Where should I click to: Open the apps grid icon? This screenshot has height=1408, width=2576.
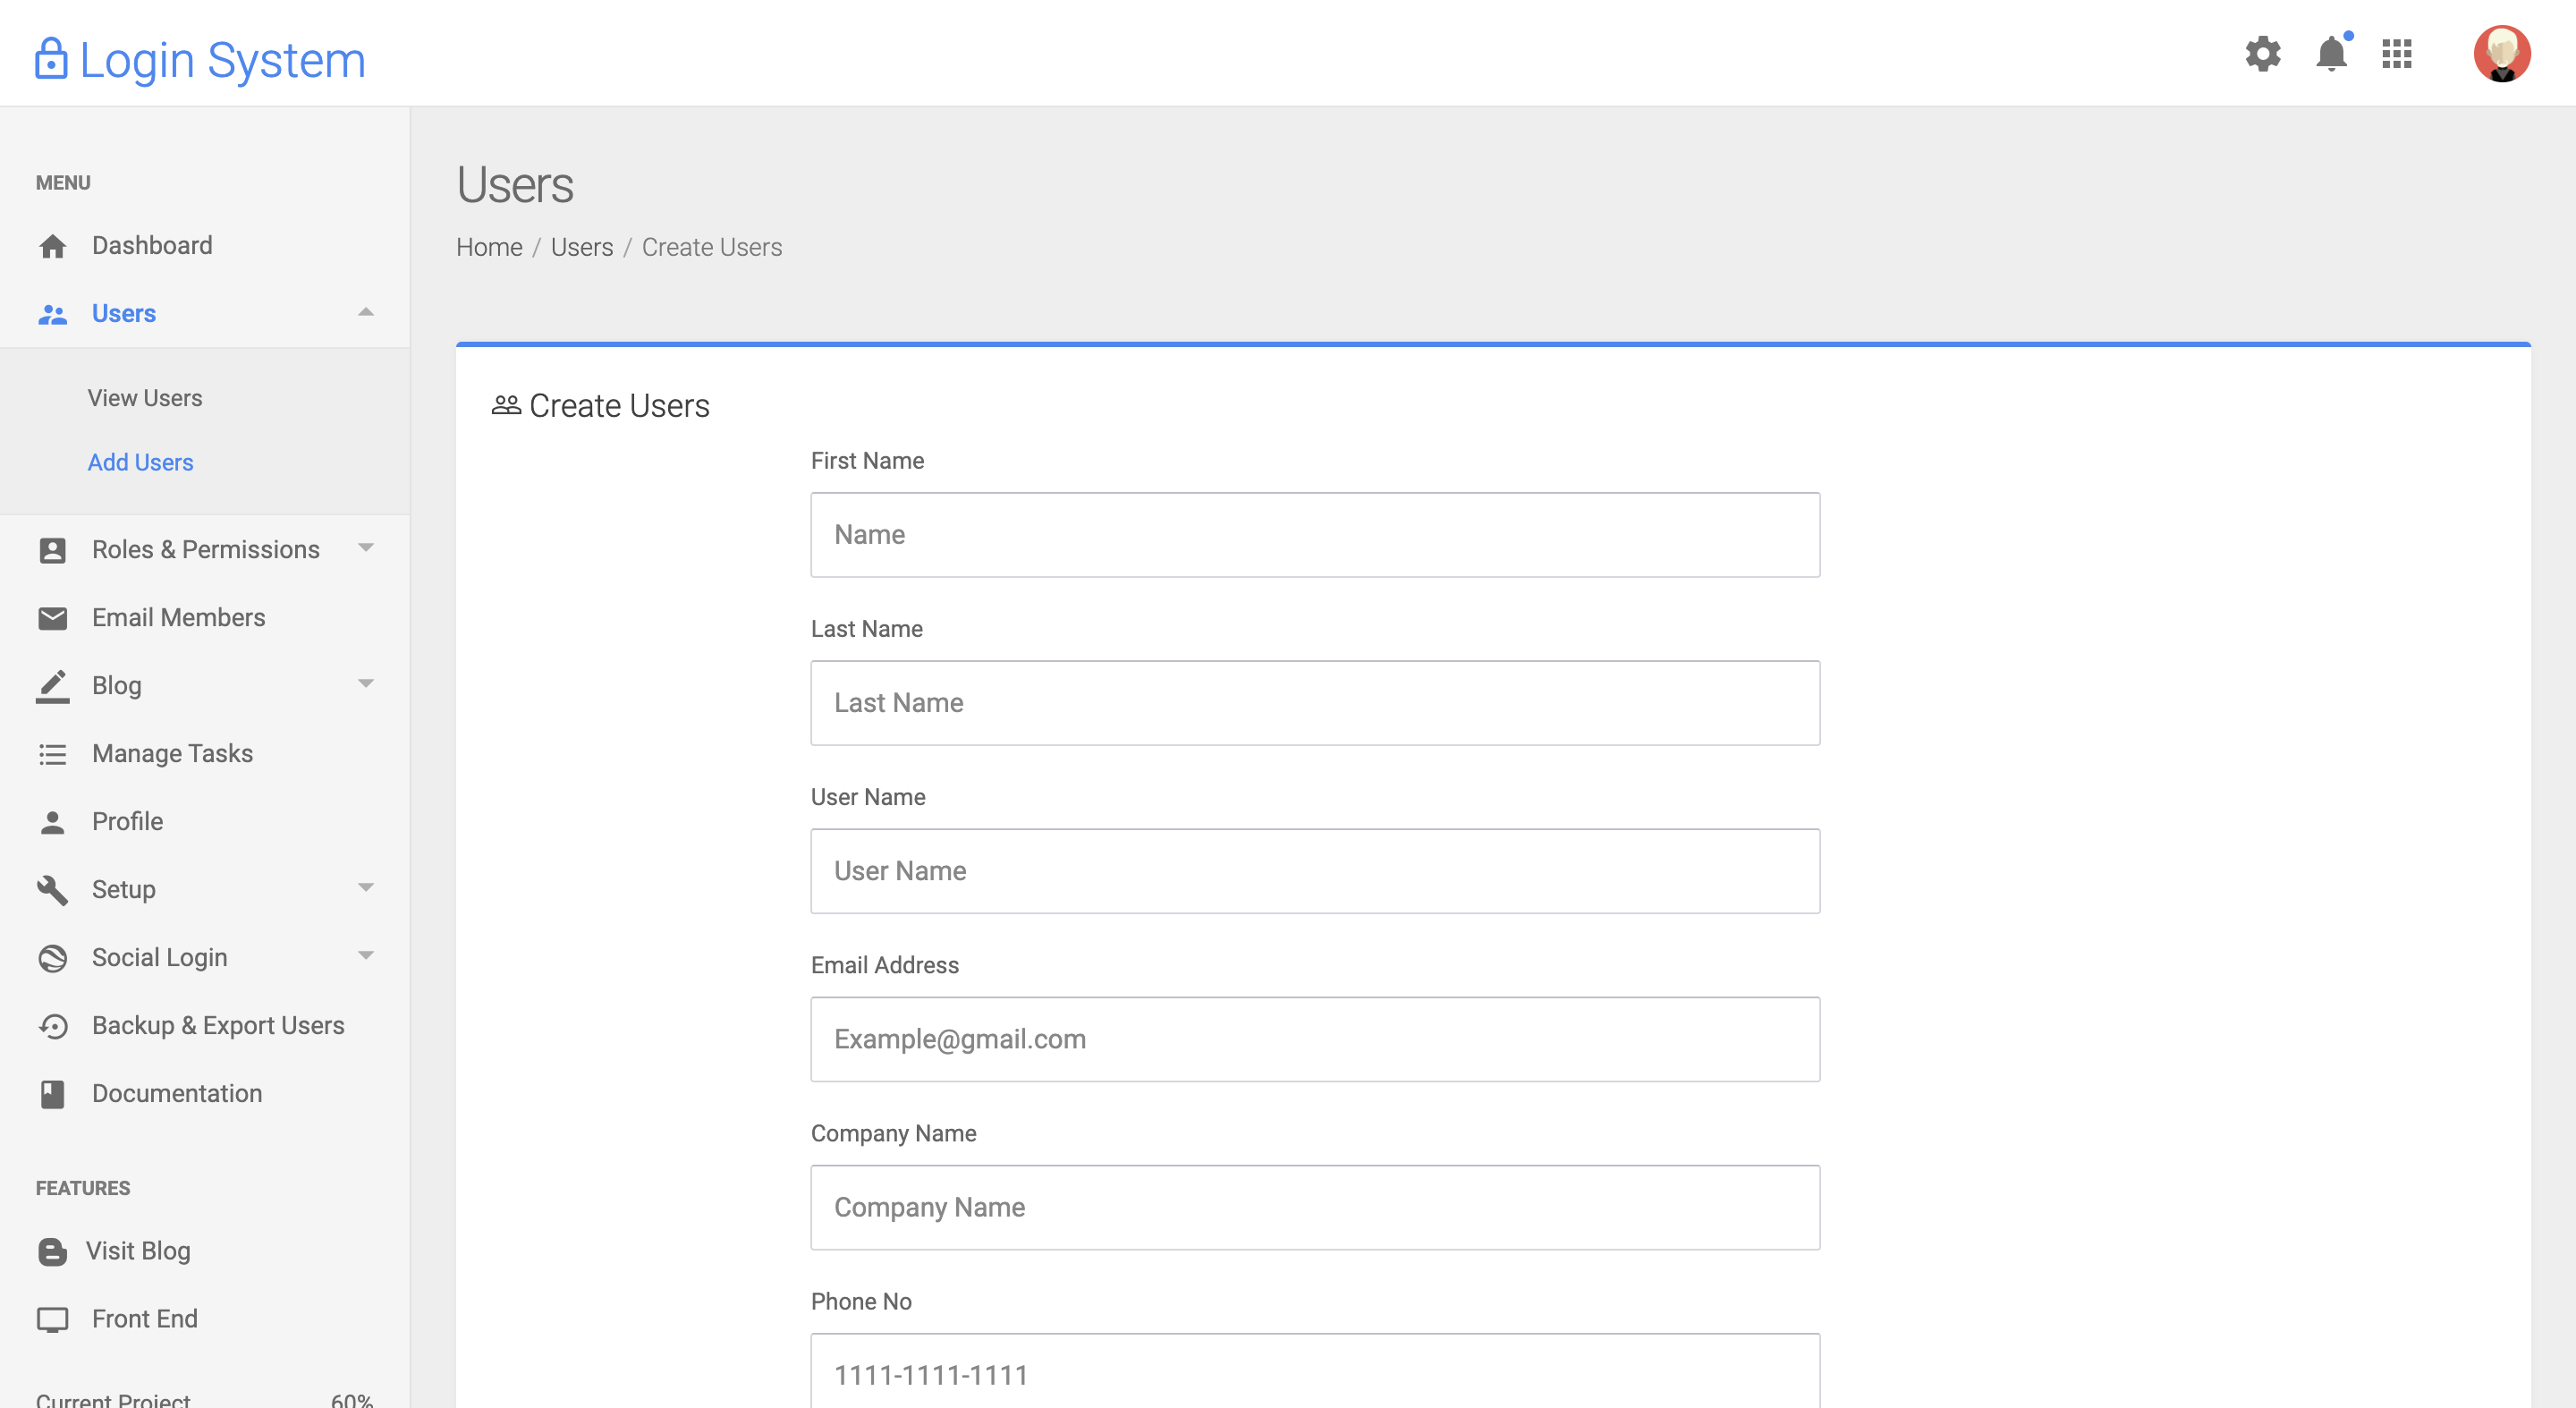(x=2397, y=53)
